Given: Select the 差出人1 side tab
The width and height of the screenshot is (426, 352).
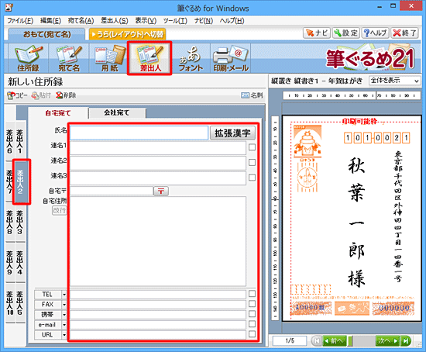Looking at the screenshot, I should click(20, 141).
